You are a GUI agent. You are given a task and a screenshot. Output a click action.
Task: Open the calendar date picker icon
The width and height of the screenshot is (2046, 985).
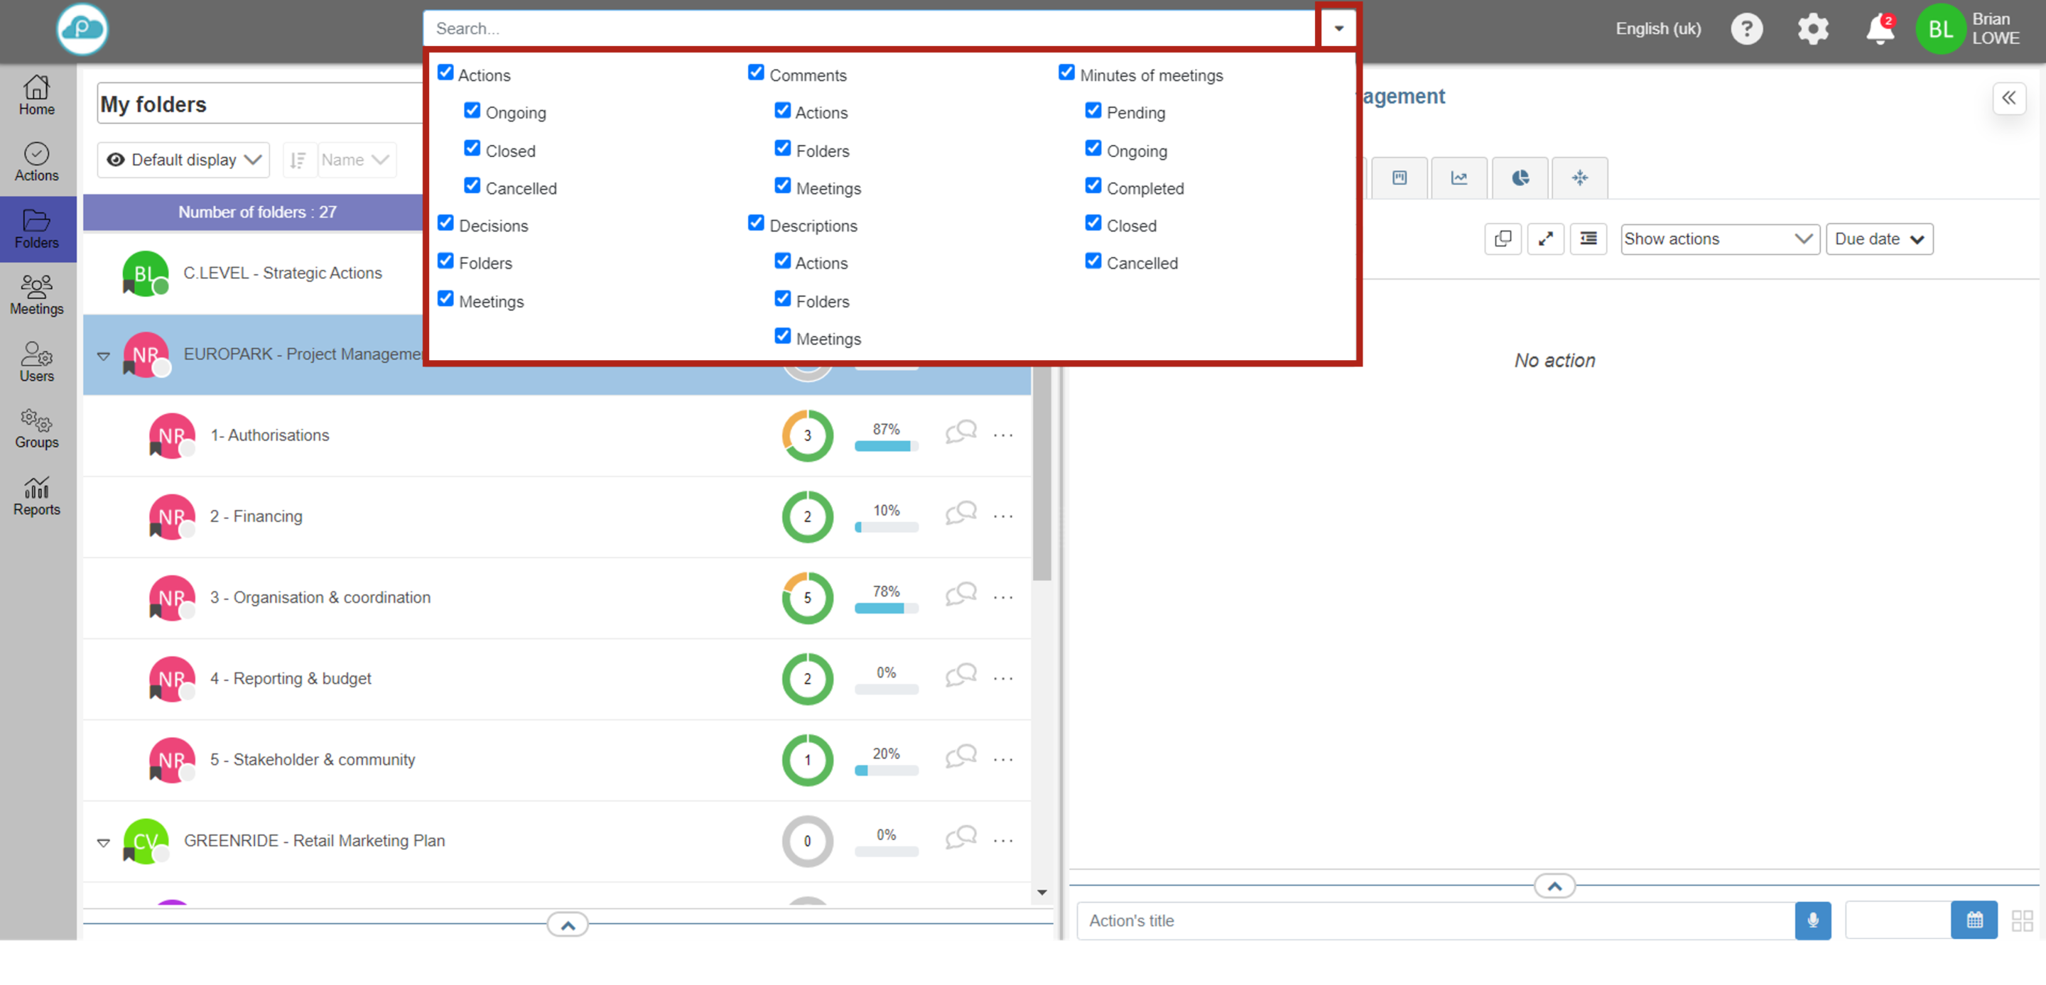[1974, 920]
